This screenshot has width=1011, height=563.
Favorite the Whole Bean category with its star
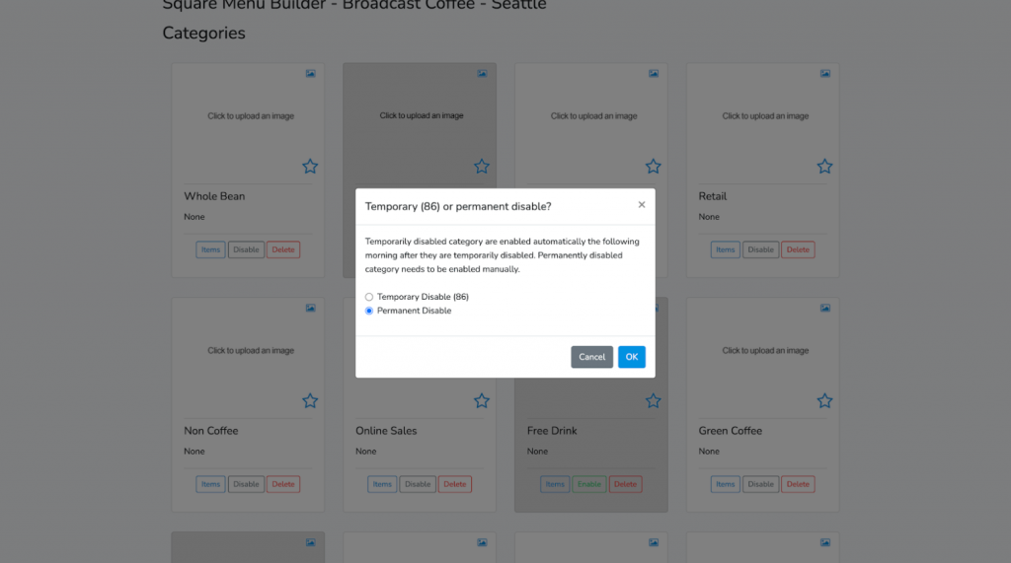(310, 167)
